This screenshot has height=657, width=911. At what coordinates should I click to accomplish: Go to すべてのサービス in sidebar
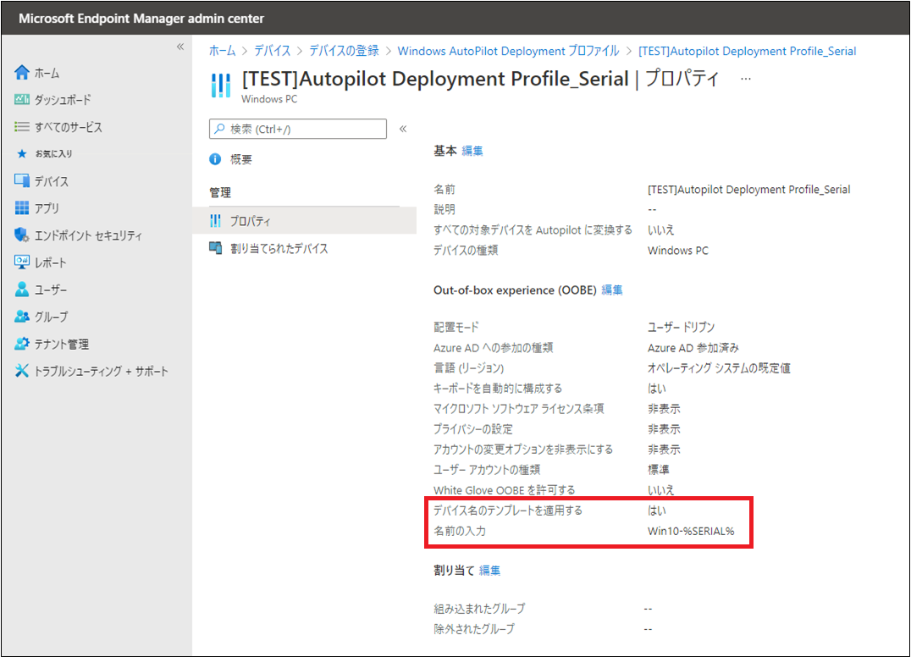69,127
